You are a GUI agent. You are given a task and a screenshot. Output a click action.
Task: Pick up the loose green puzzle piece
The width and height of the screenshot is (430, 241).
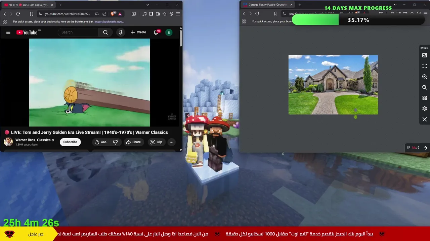[x=355, y=117]
